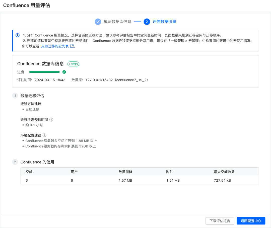
Task: Click the 自助迁移 recommendation text
Action: point(32,109)
